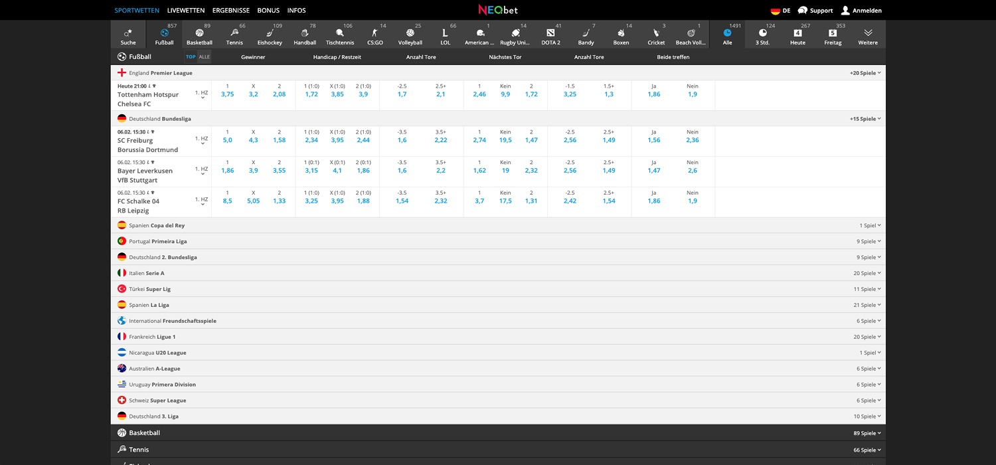Filter events to Heute
Image resolution: width=996 pixels, height=465 pixels.
tap(797, 35)
